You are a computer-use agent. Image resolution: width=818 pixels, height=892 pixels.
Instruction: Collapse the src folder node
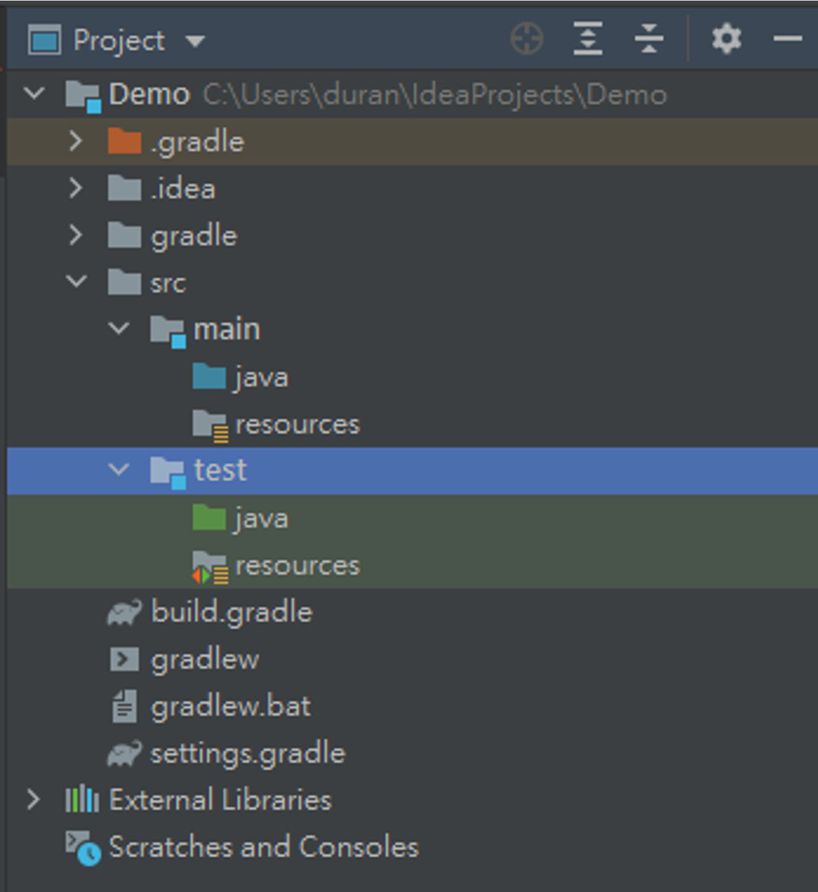77,282
